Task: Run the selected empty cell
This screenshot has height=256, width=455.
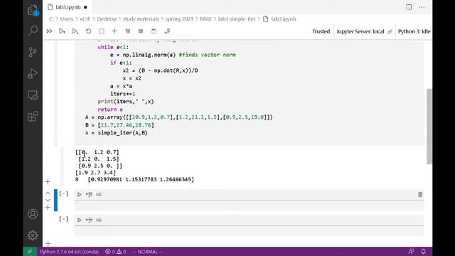Action: point(79,194)
